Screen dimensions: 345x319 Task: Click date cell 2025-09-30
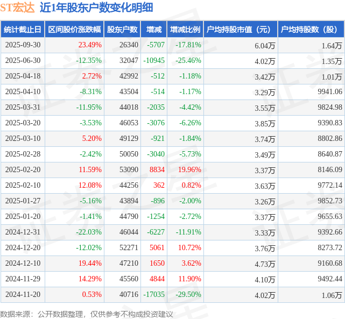[x=23, y=45]
